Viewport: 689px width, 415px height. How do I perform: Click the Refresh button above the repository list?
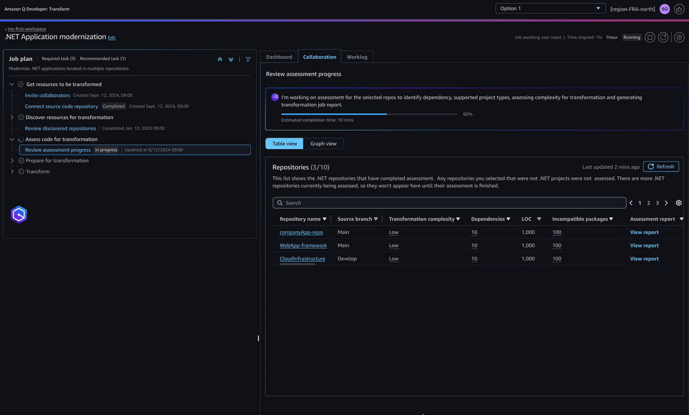click(x=660, y=166)
